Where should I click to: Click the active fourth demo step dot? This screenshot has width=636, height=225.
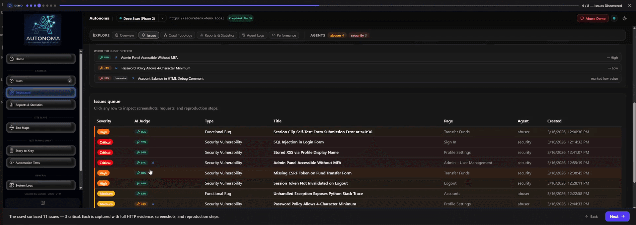point(39,6)
